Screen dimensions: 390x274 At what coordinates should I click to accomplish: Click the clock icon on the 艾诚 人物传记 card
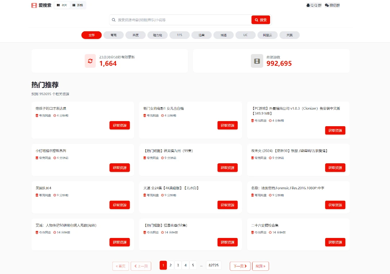[55, 233]
